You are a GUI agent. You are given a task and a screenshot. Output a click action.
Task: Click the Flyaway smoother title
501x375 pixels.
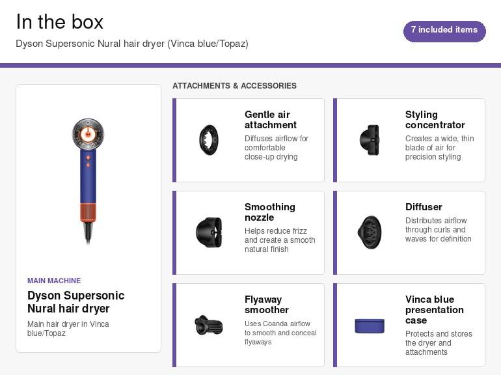tap(267, 305)
